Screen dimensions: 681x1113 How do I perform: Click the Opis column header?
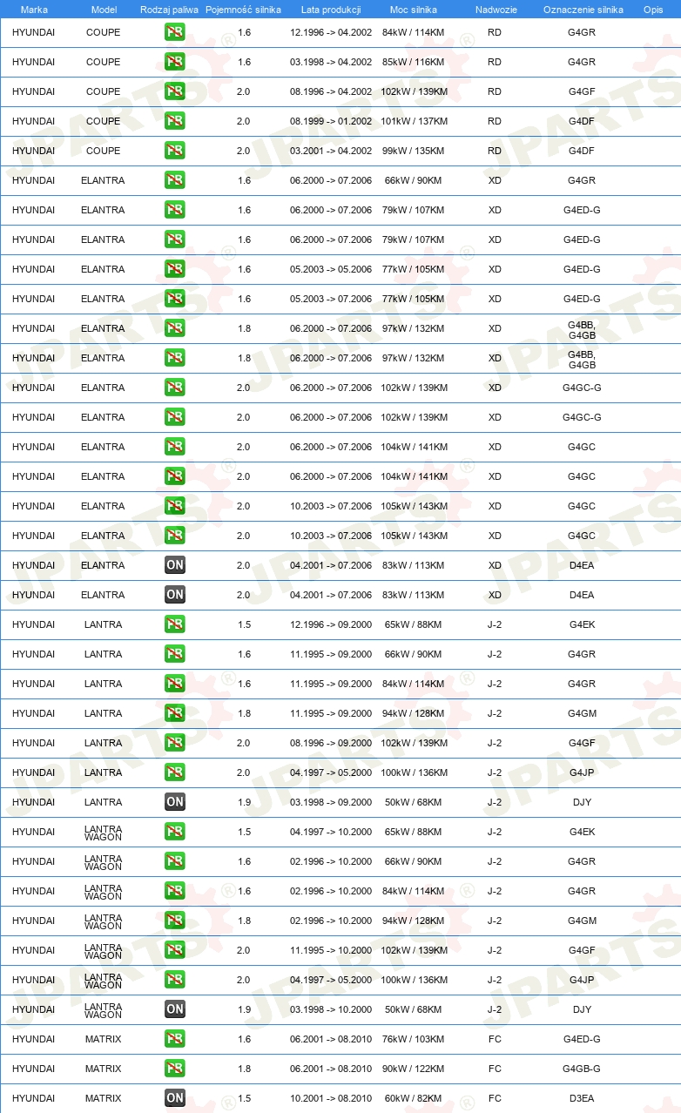click(652, 10)
